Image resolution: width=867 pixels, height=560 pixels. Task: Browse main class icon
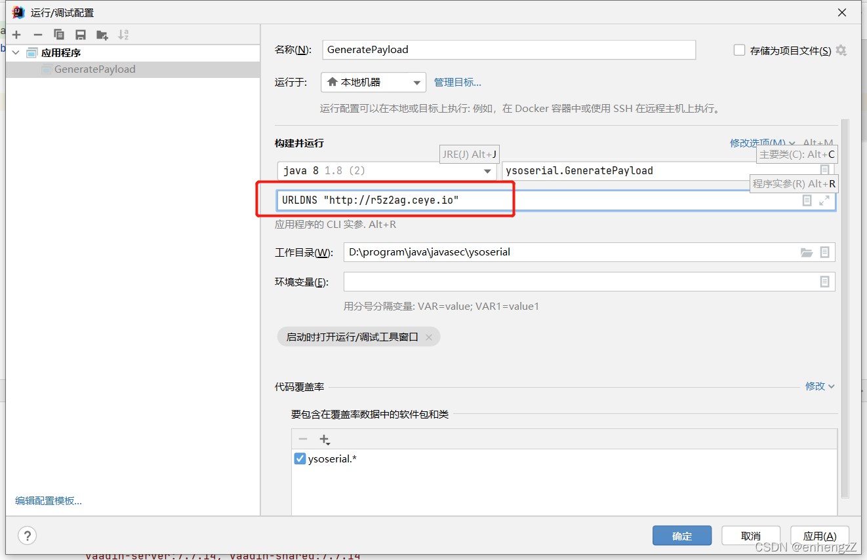coord(825,171)
